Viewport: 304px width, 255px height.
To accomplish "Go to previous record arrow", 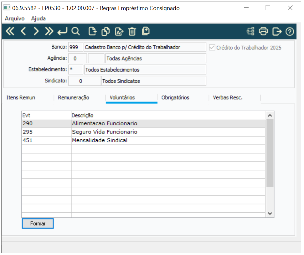I will pos(23,31).
